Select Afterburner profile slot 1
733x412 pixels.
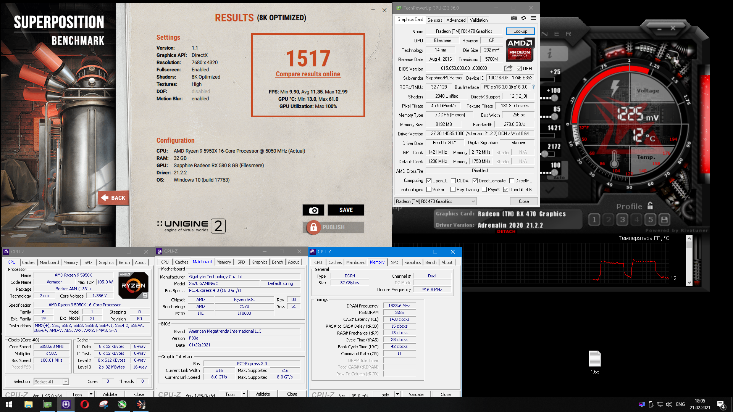point(594,220)
